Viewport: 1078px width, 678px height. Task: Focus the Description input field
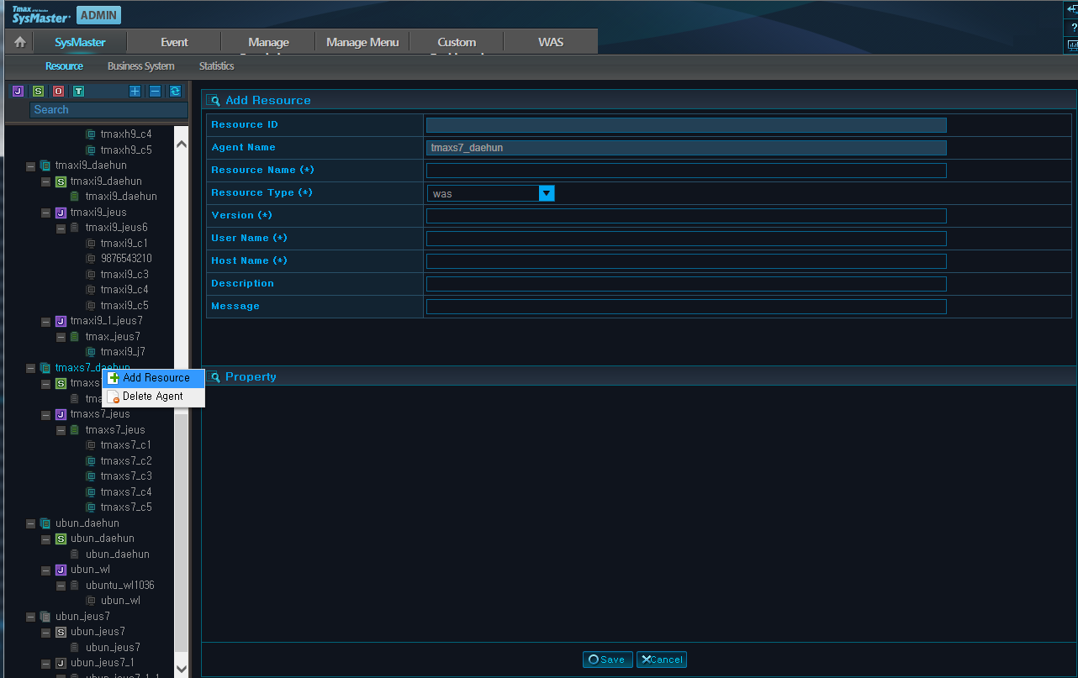[686, 284]
